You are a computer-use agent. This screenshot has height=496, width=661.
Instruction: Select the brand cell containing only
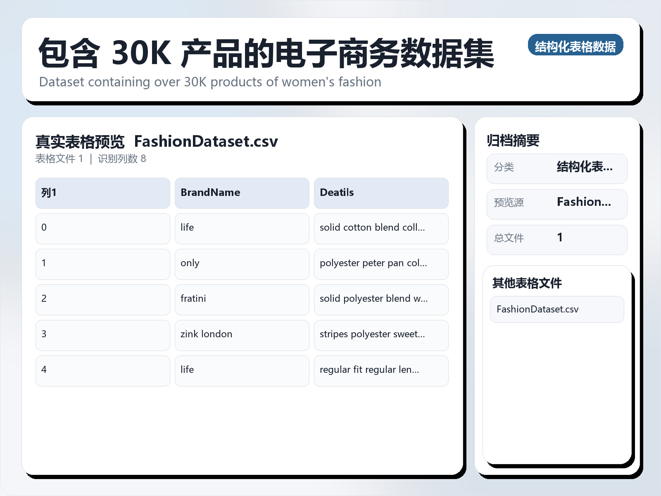coord(242,264)
